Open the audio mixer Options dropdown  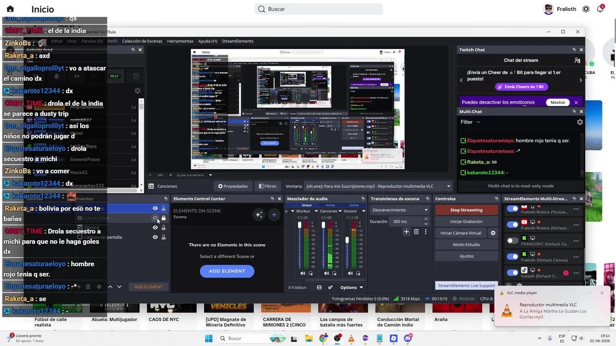click(351, 287)
